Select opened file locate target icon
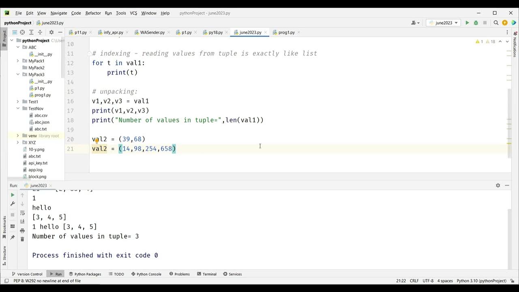519x292 pixels. coord(22,32)
